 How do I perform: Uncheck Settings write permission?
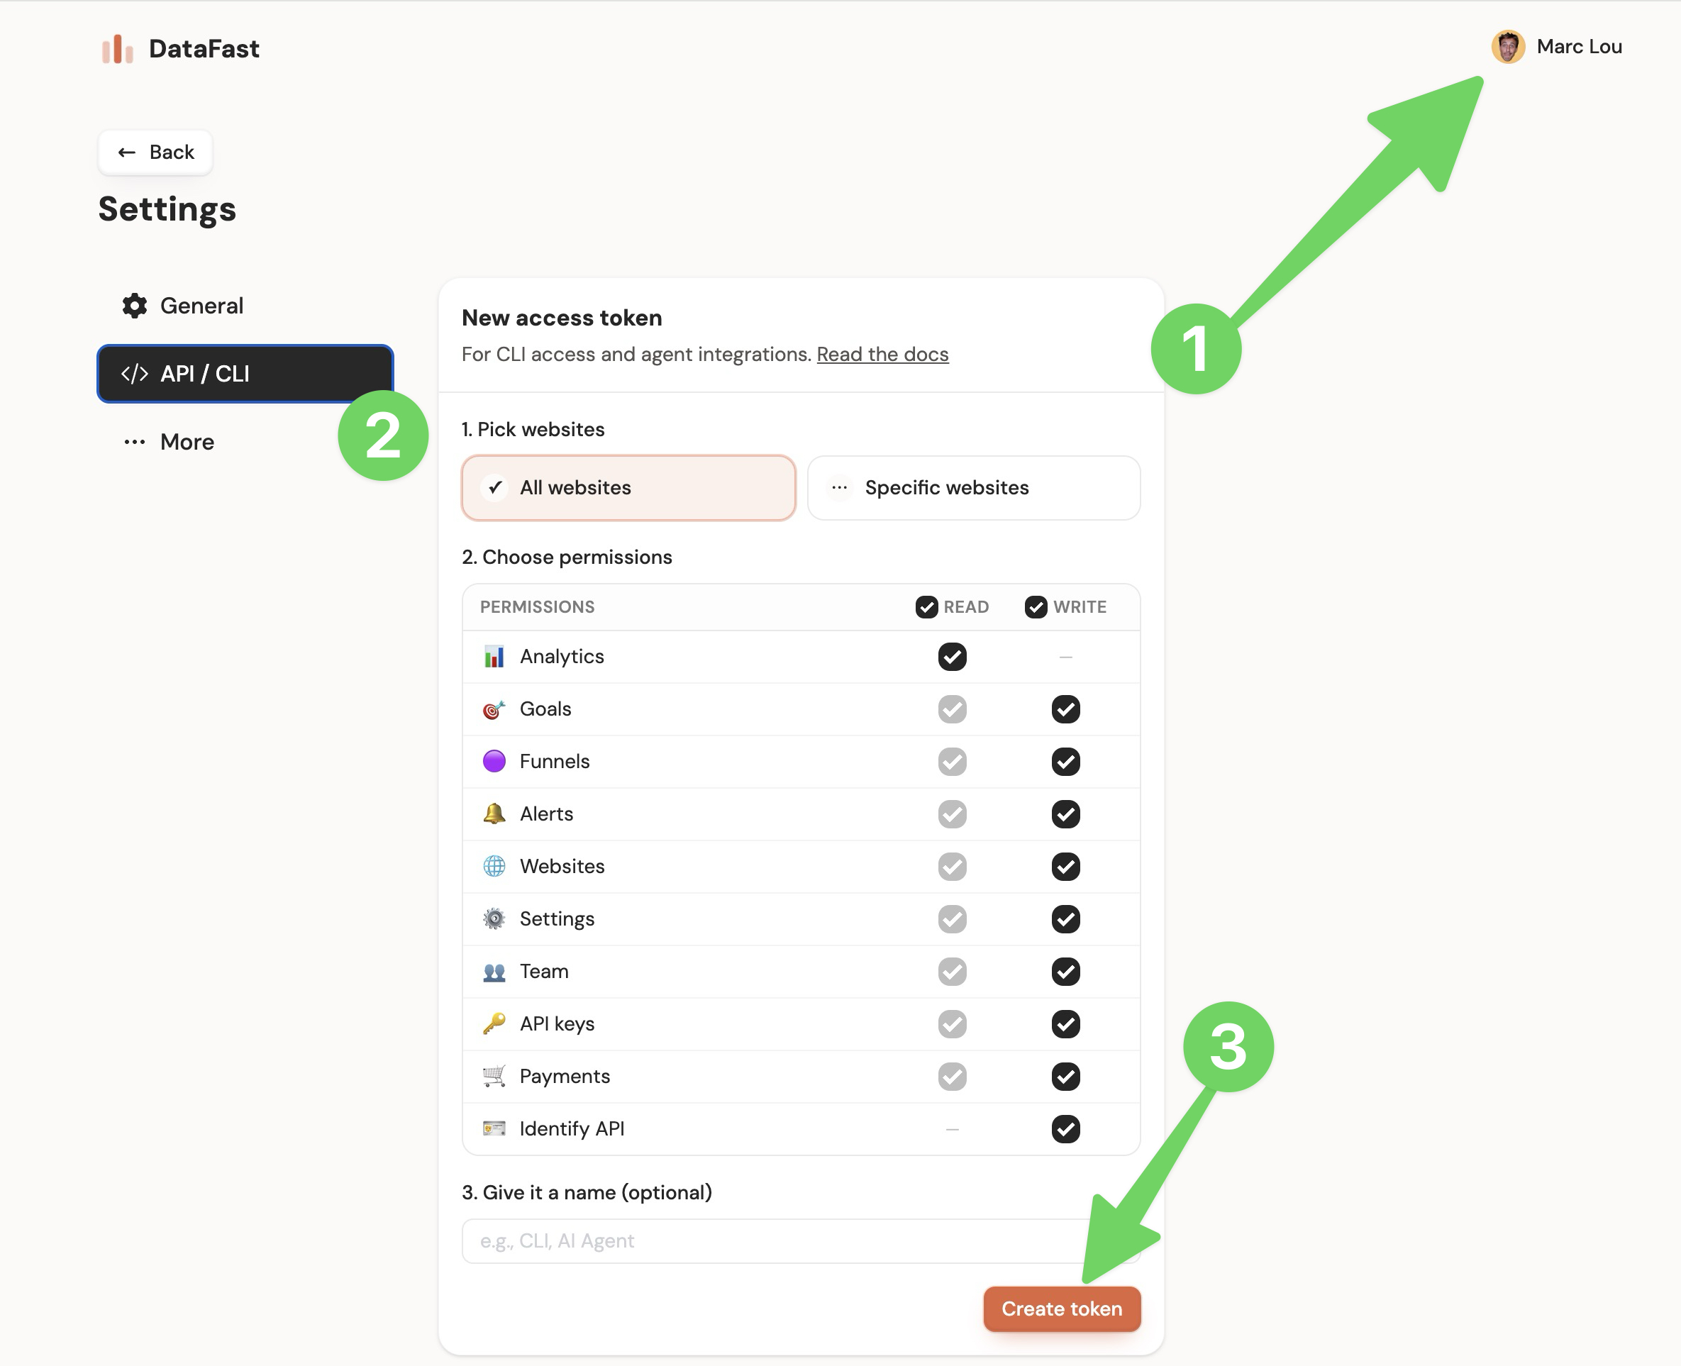click(x=1065, y=918)
